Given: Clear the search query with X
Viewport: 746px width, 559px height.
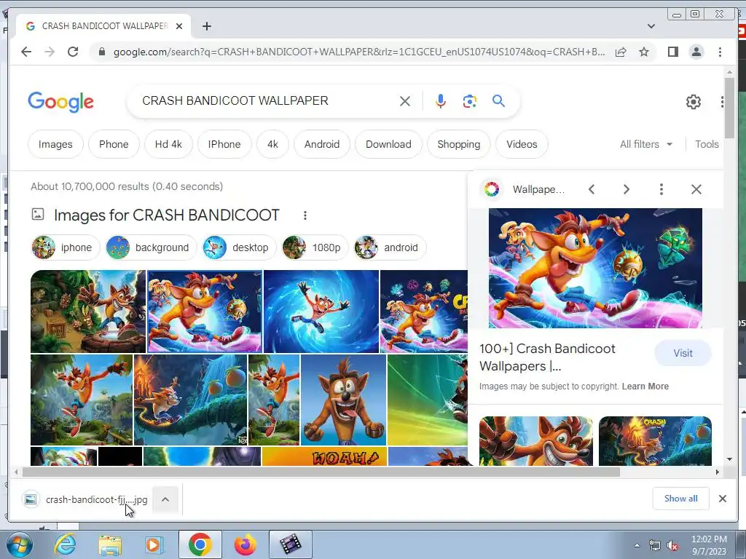Looking at the screenshot, I should point(405,100).
